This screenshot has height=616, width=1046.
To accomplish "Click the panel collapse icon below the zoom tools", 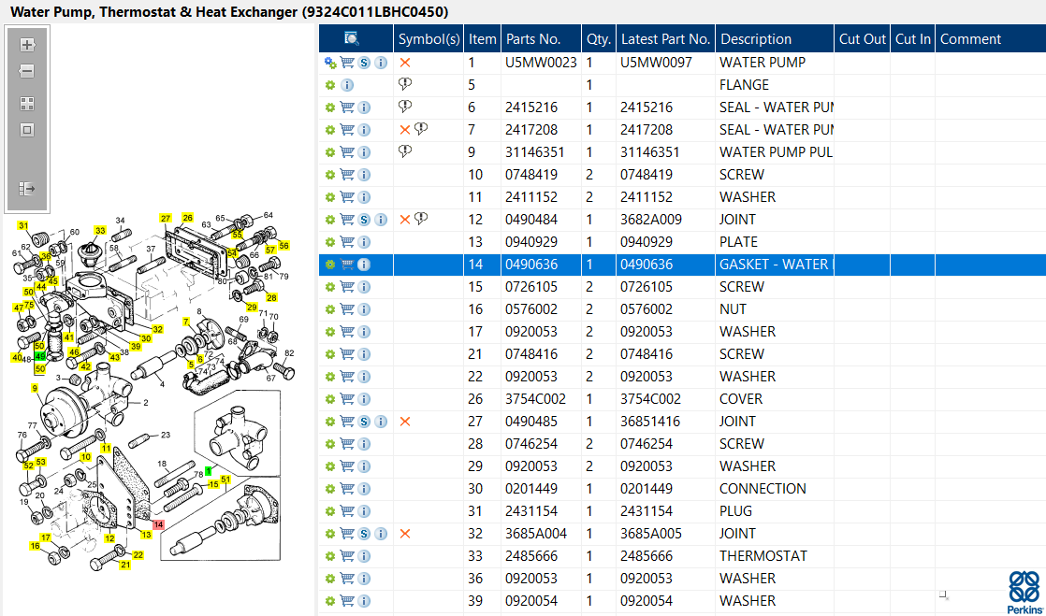I will 27,189.
